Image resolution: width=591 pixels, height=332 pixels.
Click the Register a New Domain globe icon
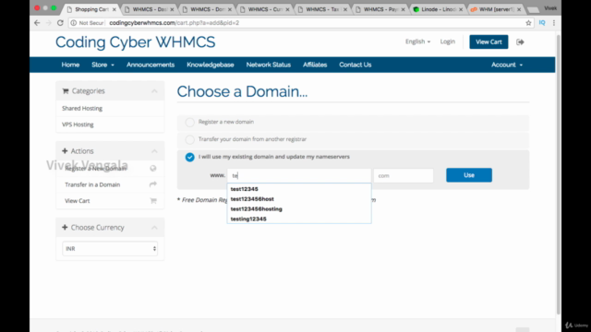click(x=153, y=168)
